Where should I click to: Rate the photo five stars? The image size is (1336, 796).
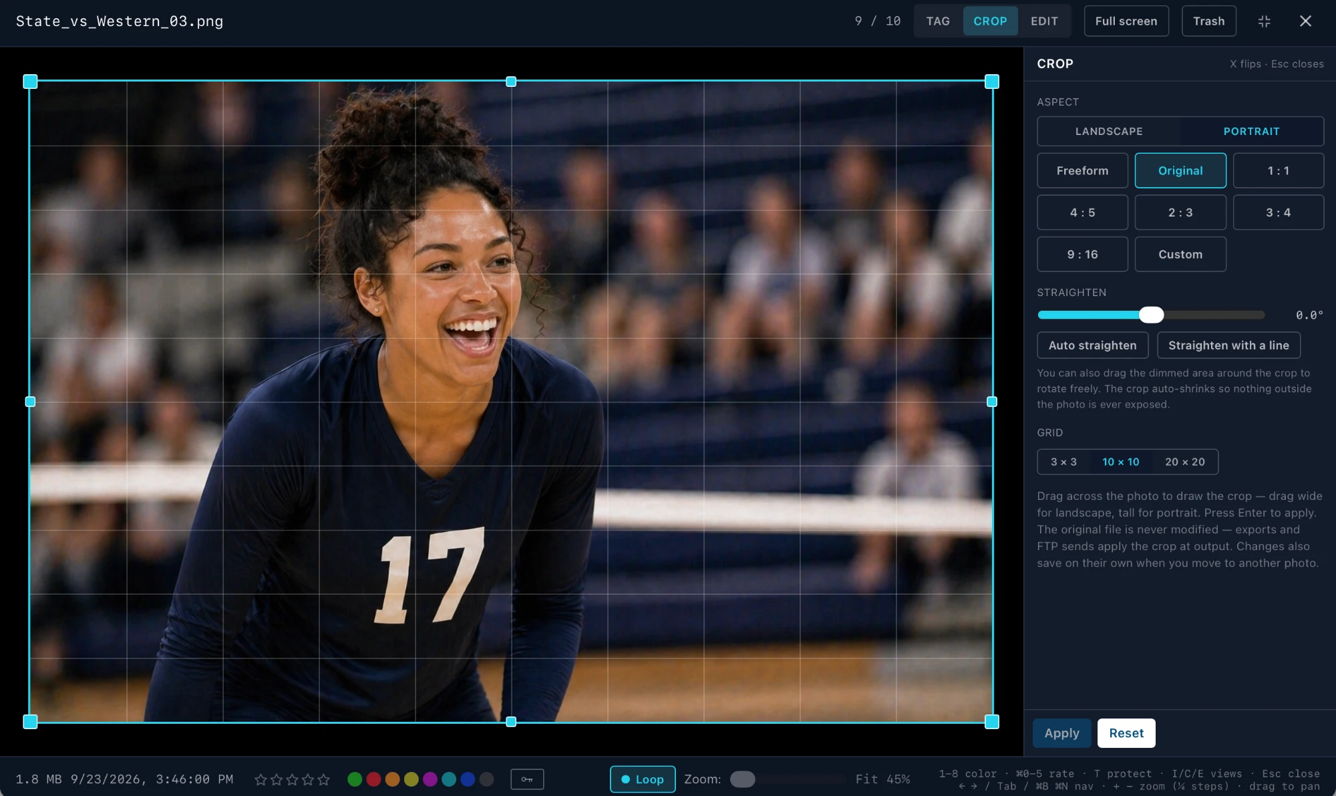coord(324,779)
